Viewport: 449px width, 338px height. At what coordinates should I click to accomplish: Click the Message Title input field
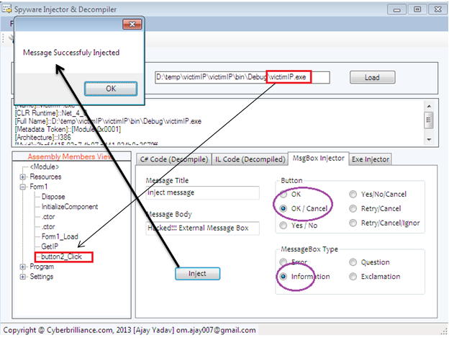pyautogui.click(x=201, y=193)
